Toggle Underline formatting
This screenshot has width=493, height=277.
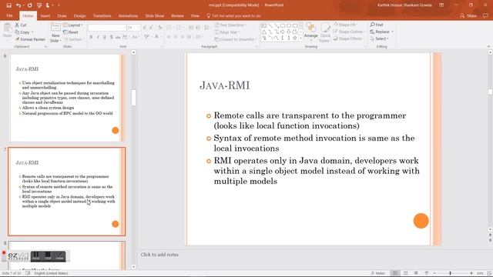(x=105, y=37)
